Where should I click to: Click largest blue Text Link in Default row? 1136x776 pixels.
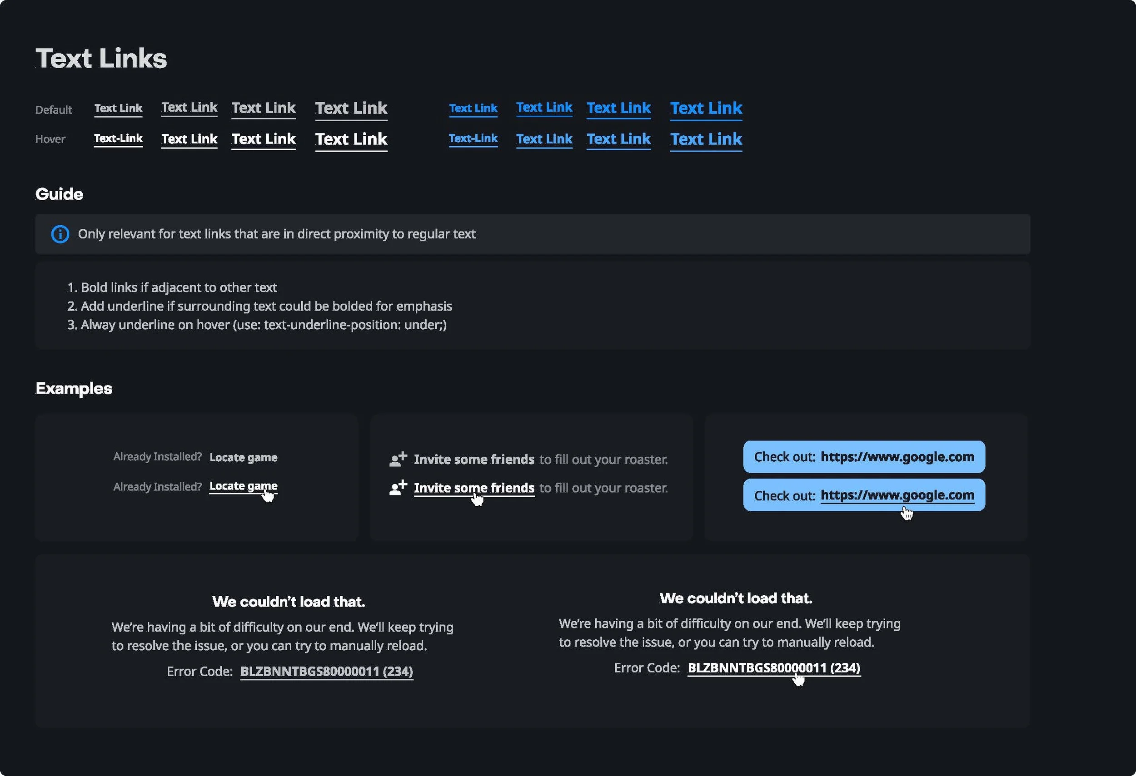[x=705, y=108]
